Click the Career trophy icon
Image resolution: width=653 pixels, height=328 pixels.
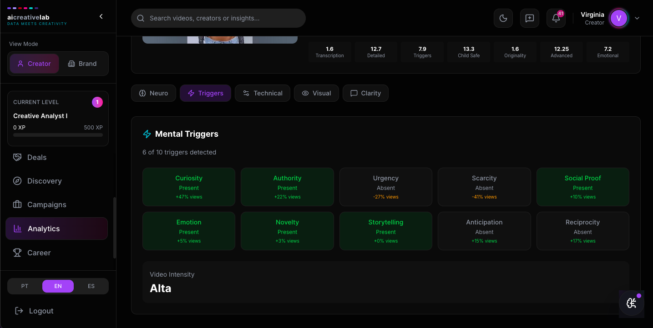[x=17, y=253]
